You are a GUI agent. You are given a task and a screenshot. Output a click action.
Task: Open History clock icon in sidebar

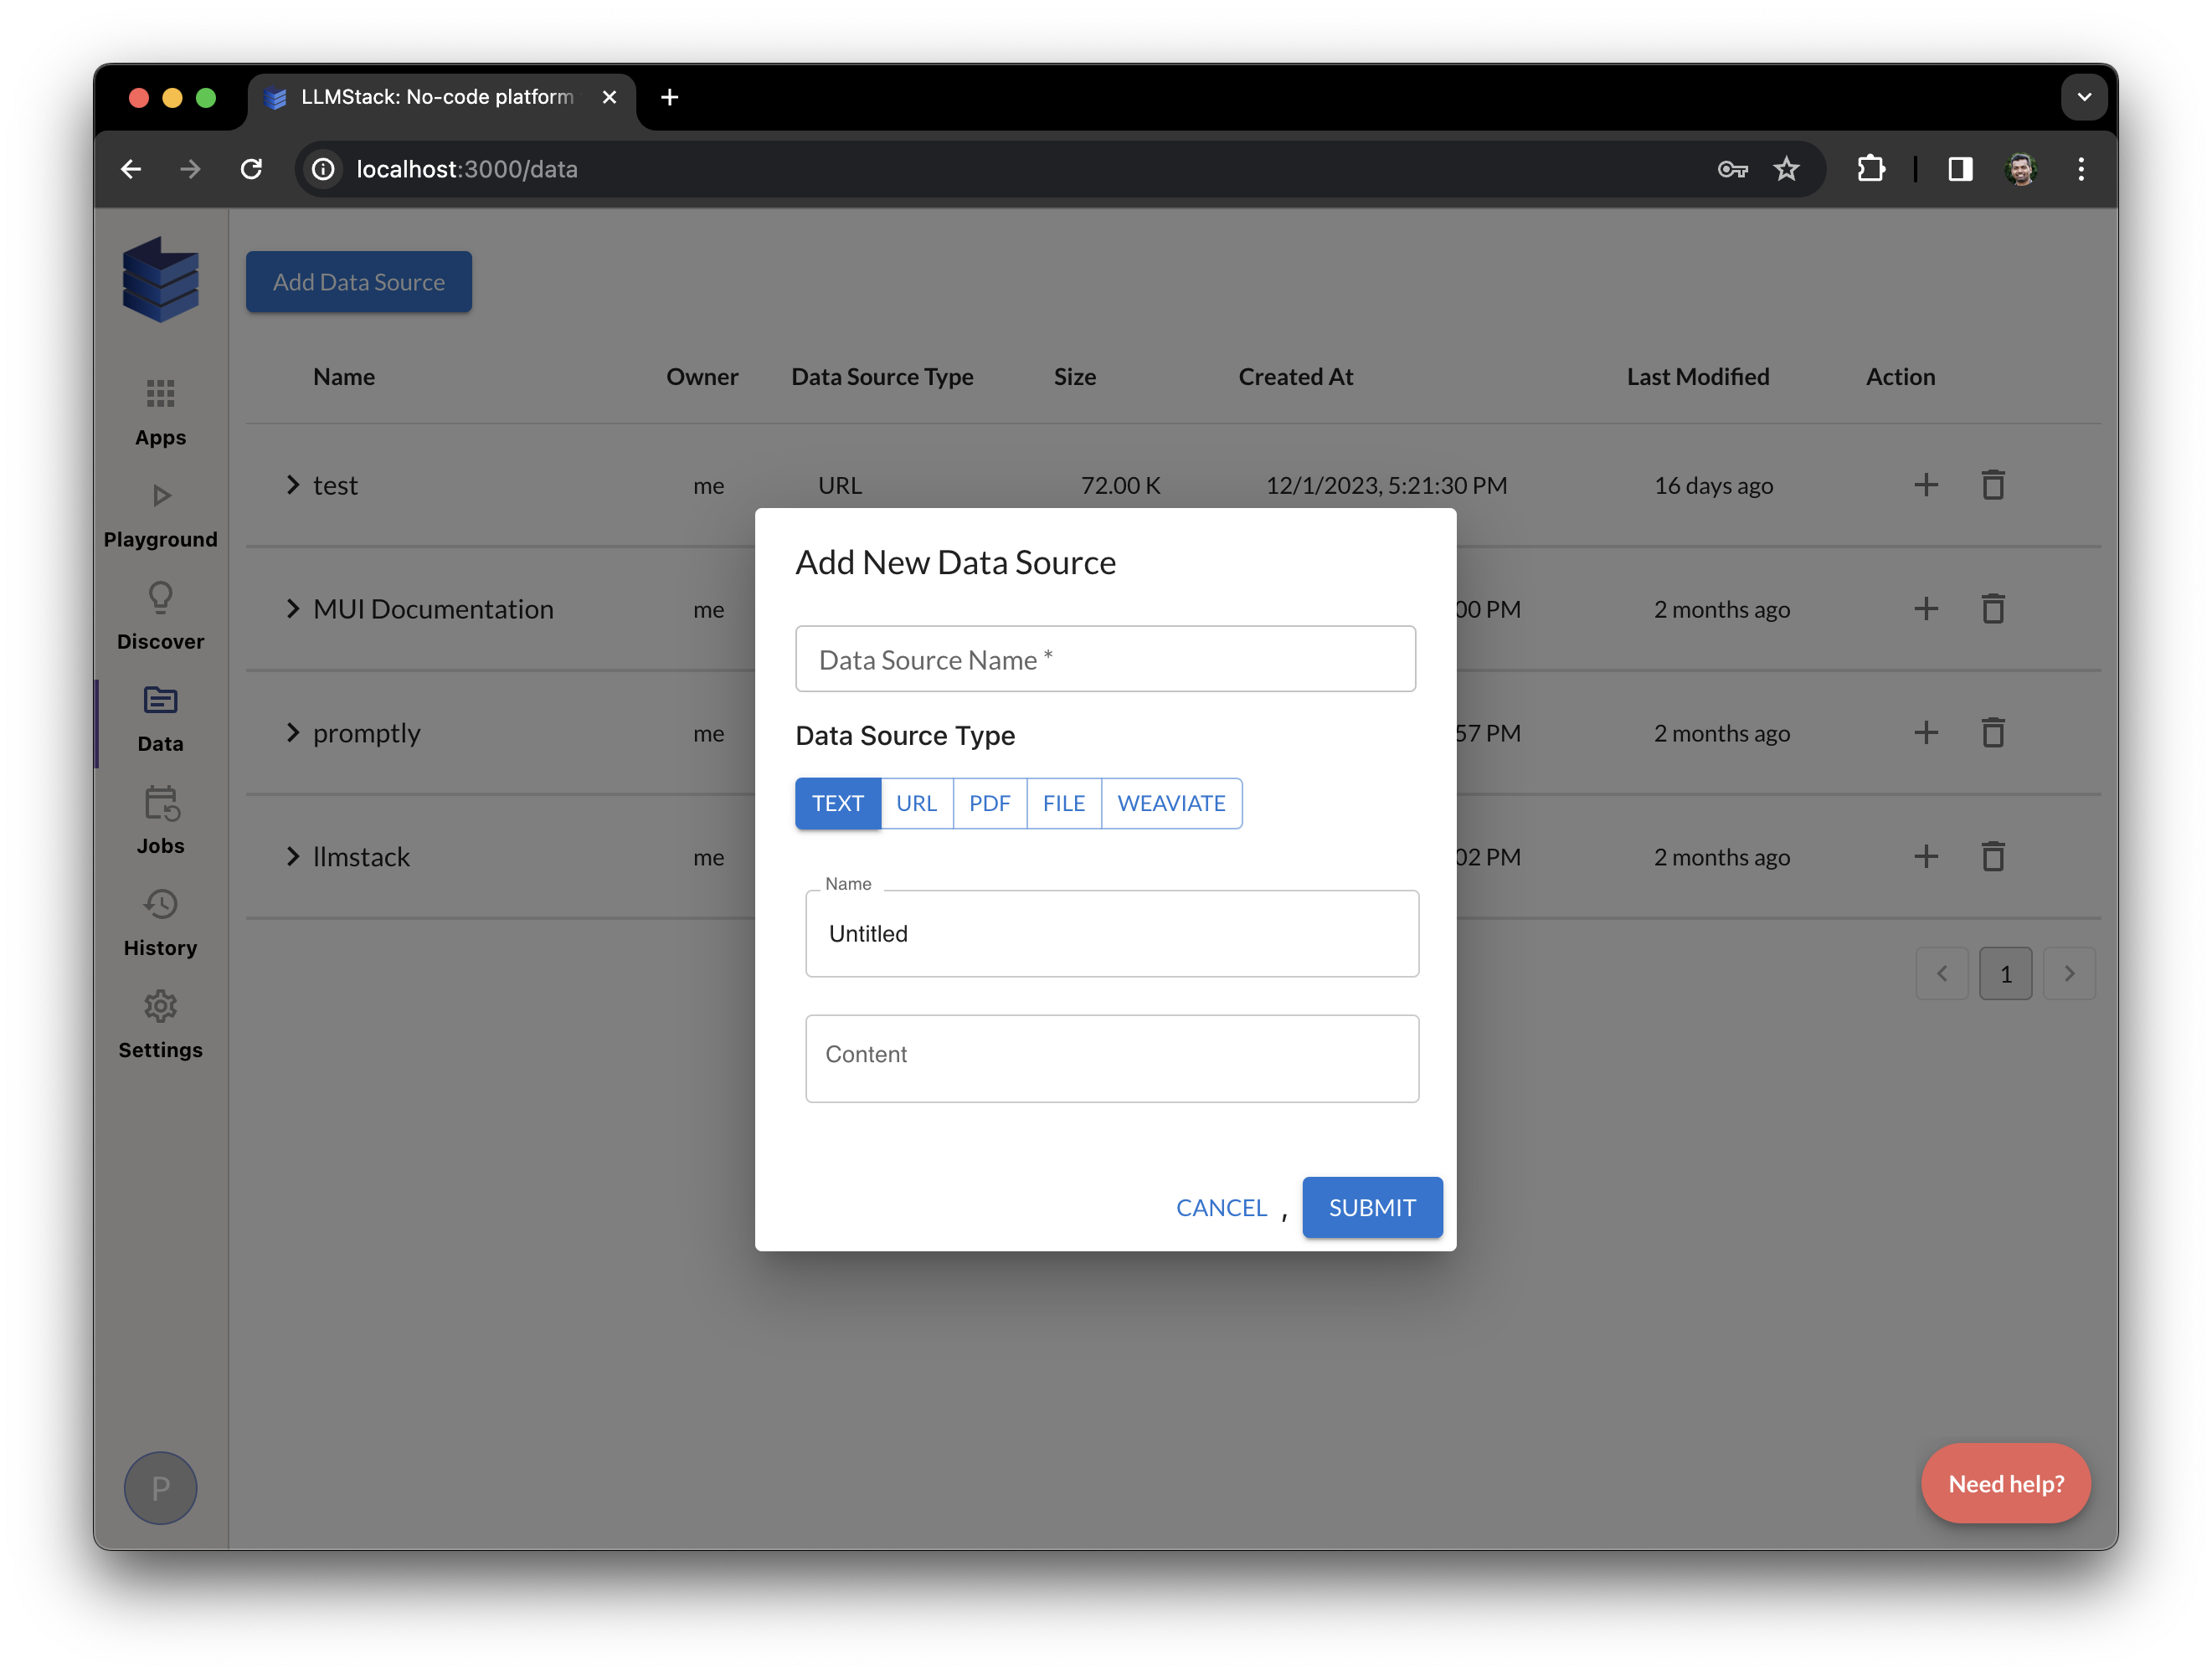tap(160, 905)
